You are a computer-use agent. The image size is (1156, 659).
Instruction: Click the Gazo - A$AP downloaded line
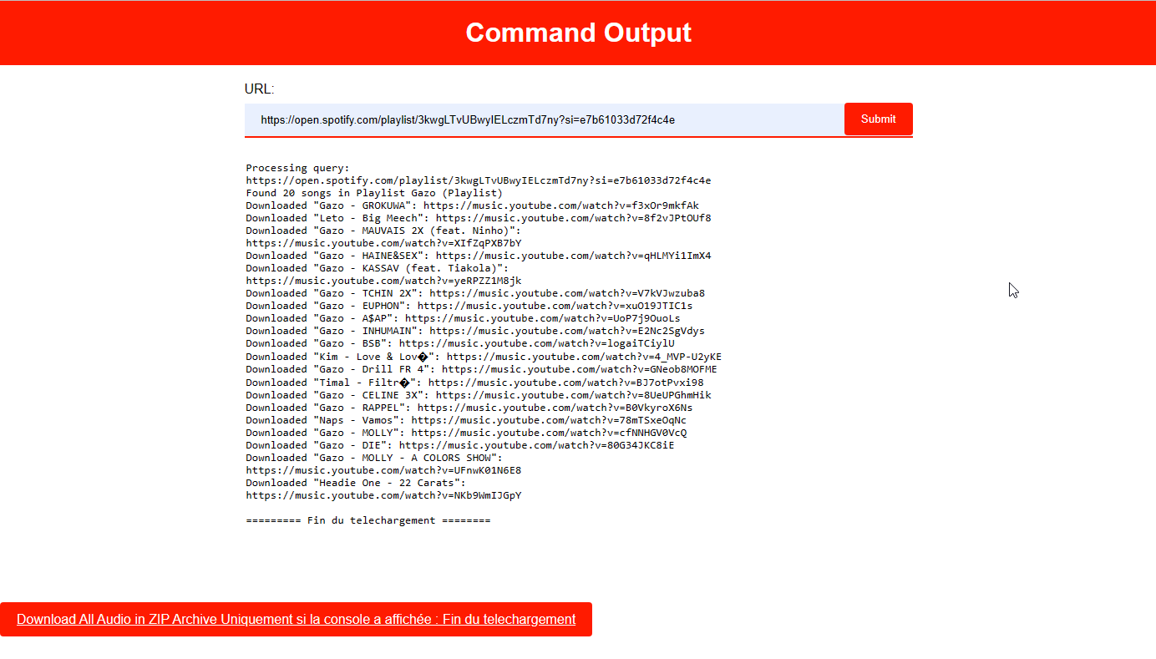point(463,318)
